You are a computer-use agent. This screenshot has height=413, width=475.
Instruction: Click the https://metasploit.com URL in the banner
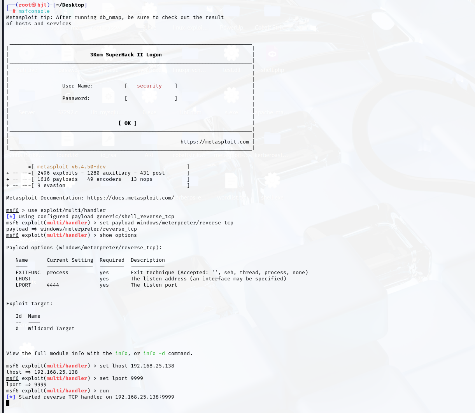tap(215, 142)
